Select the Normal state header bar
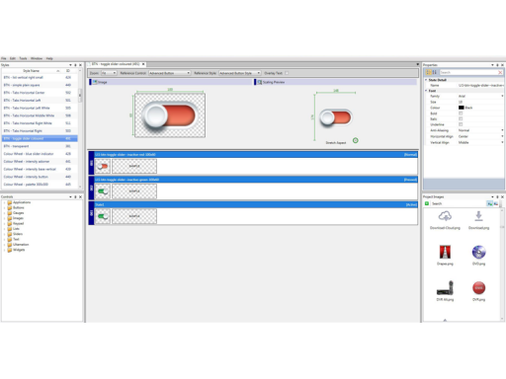 tap(256, 155)
